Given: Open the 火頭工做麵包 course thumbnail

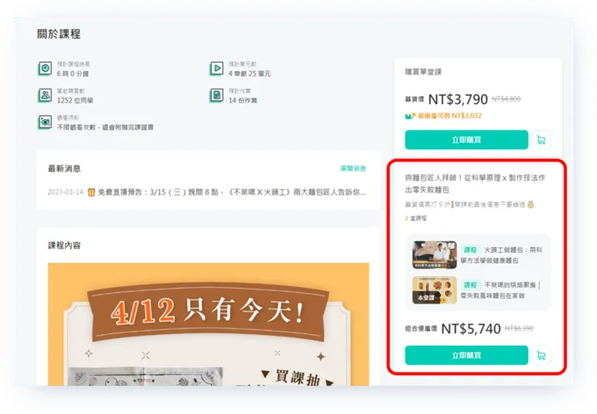Looking at the screenshot, I should coord(434,255).
